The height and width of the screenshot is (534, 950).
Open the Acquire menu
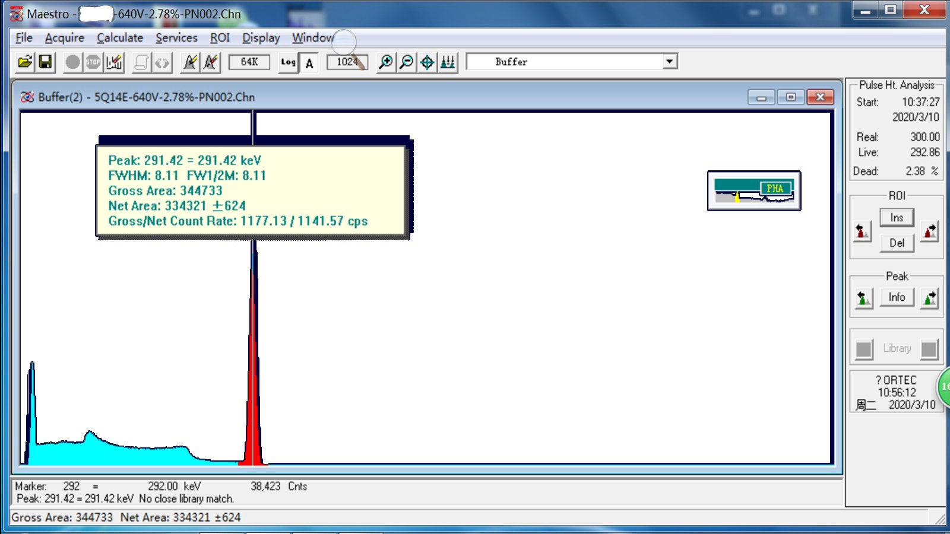point(65,37)
